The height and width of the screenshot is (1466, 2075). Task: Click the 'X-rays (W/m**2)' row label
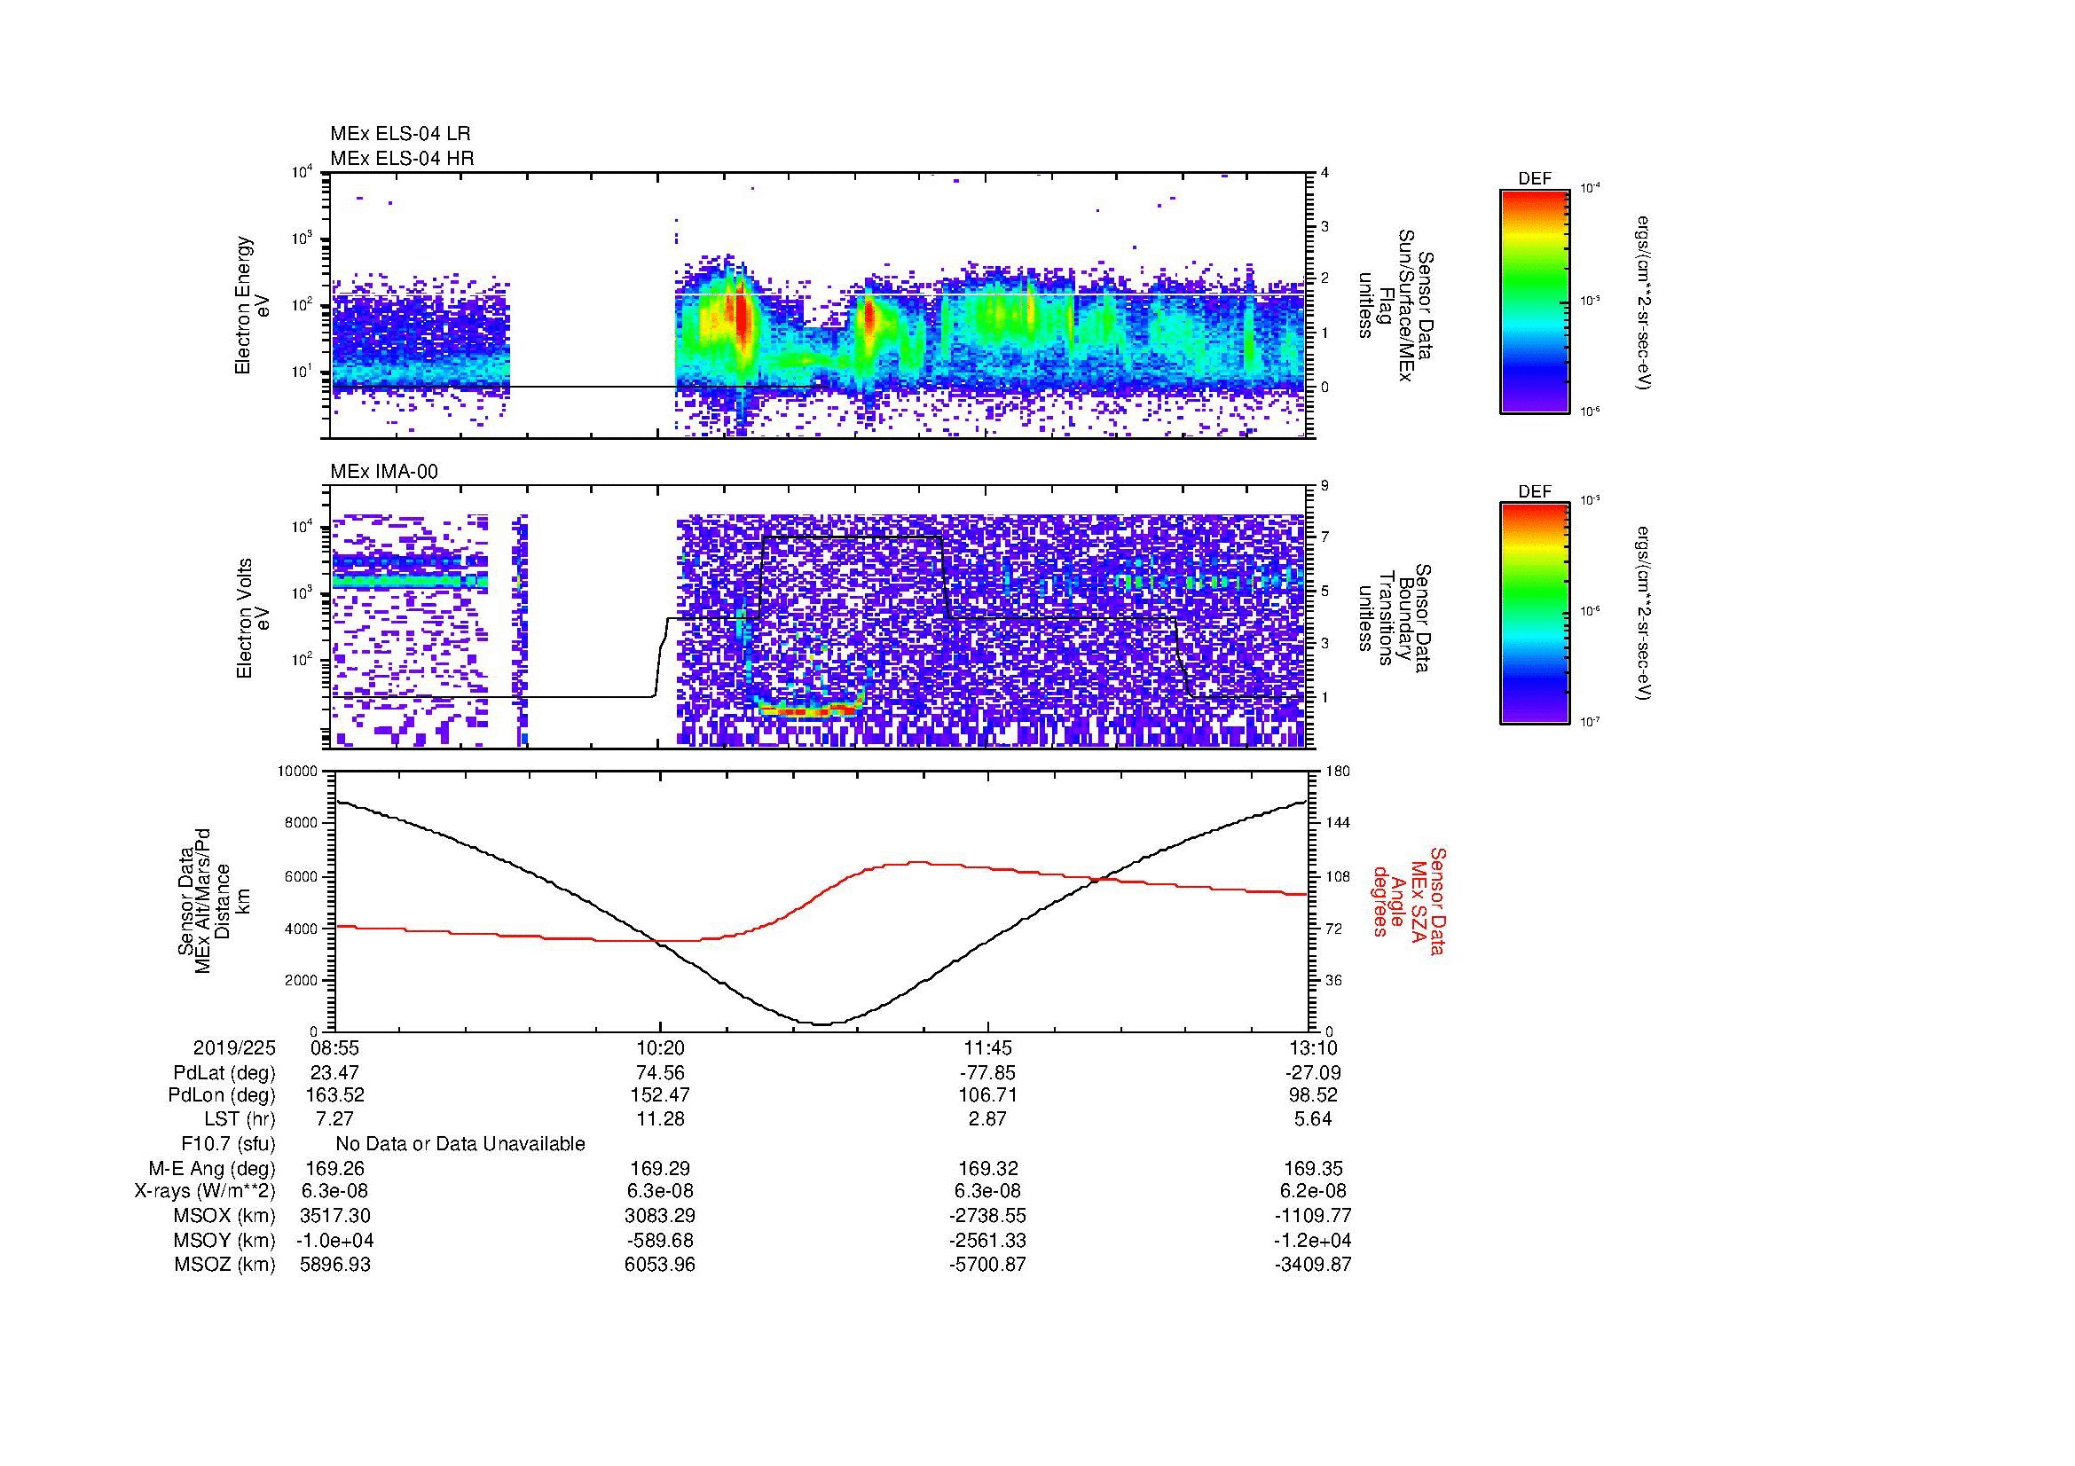click(205, 1191)
